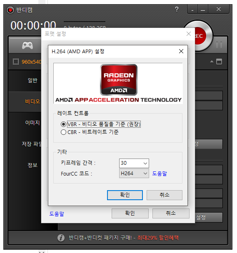
Task: Expand the keyframe interval dropdown showing 30
Action: coord(134,163)
